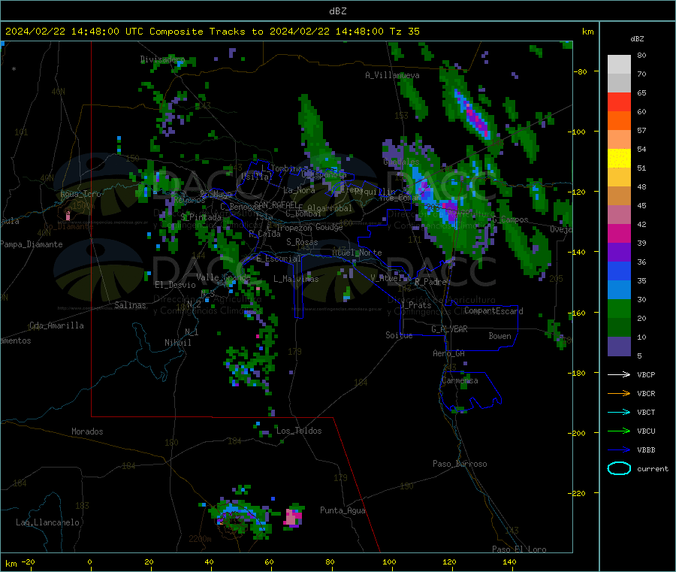Image resolution: width=676 pixels, height=572 pixels.
Task: Click the '100' tick on horizontal axis
Action: click(389, 562)
